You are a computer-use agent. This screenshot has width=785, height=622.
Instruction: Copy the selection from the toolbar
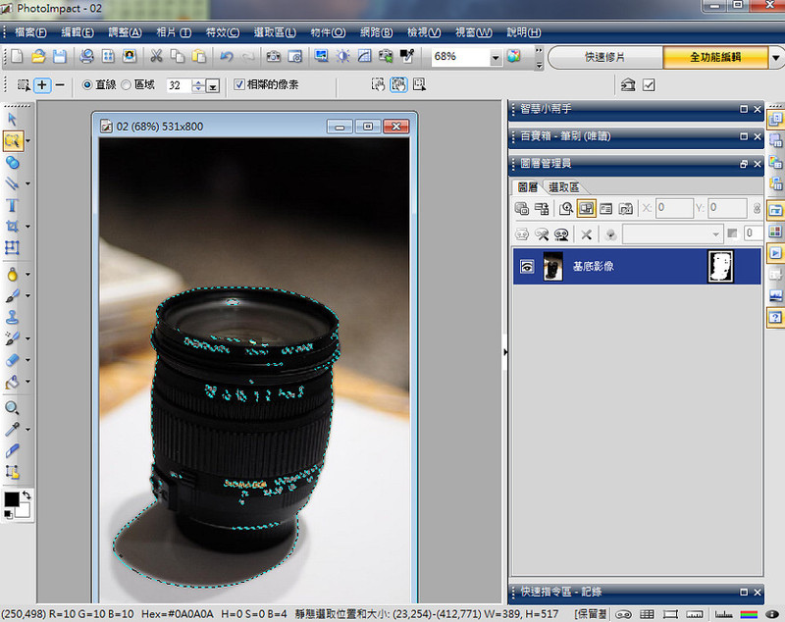pos(178,56)
